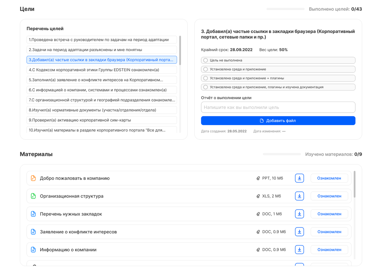Download the 'Перечень нужных закладок' file
Image resolution: width=382 pixels, height=275 pixels.
tap(299, 214)
